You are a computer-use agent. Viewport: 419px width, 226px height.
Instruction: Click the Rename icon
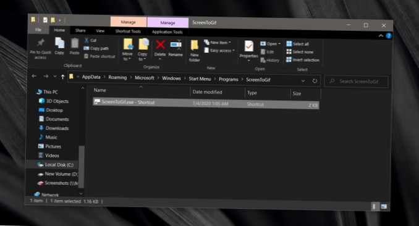[x=176, y=45]
